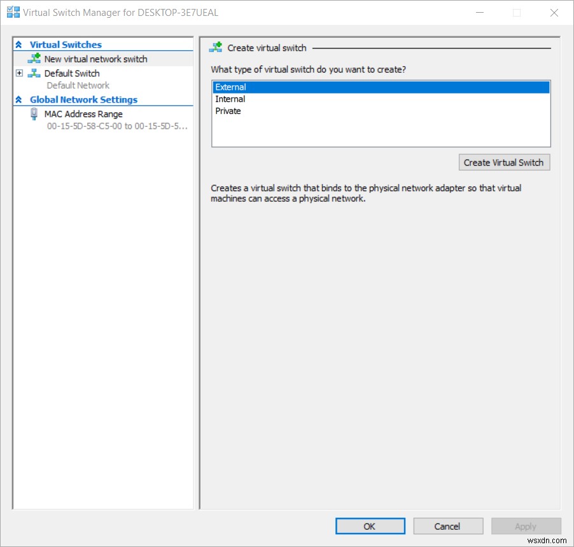574x547 pixels.
Task: Click the Create virtual switch header icon
Action: [216, 47]
